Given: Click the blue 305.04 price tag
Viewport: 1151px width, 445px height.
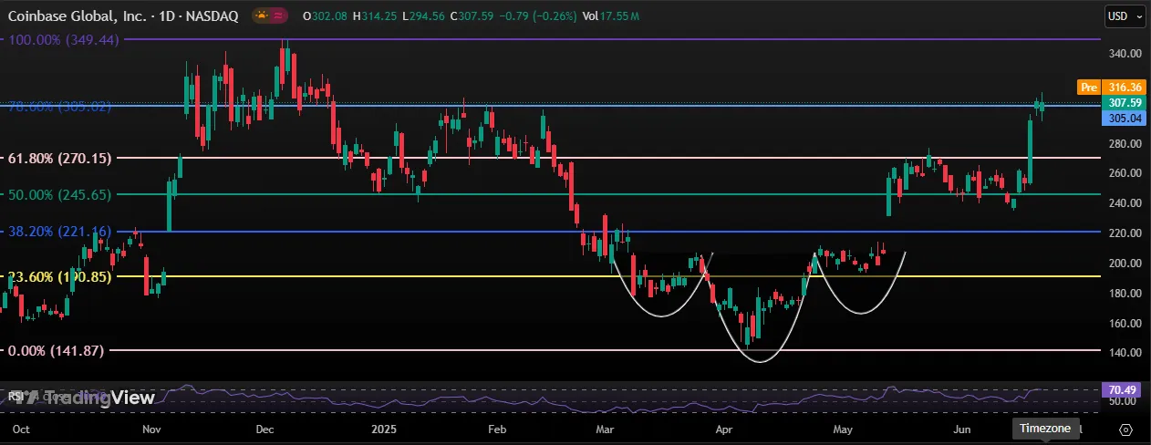Looking at the screenshot, I should point(1120,118).
